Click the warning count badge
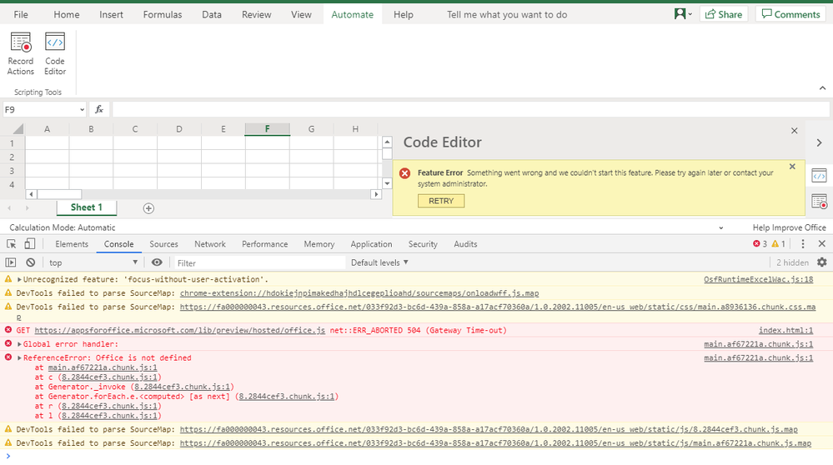This screenshot has width=833, height=465. [x=778, y=244]
